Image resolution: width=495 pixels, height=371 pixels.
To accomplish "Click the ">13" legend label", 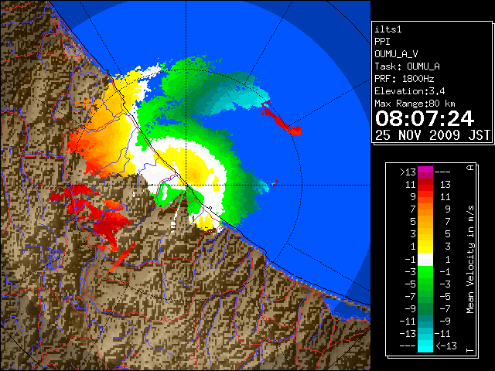I will click(x=408, y=172).
